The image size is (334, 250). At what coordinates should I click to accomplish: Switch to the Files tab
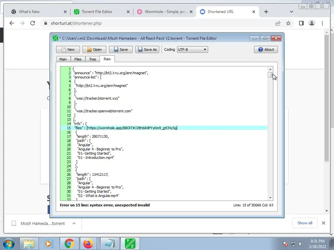pyautogui.click(x=78, y=59)
